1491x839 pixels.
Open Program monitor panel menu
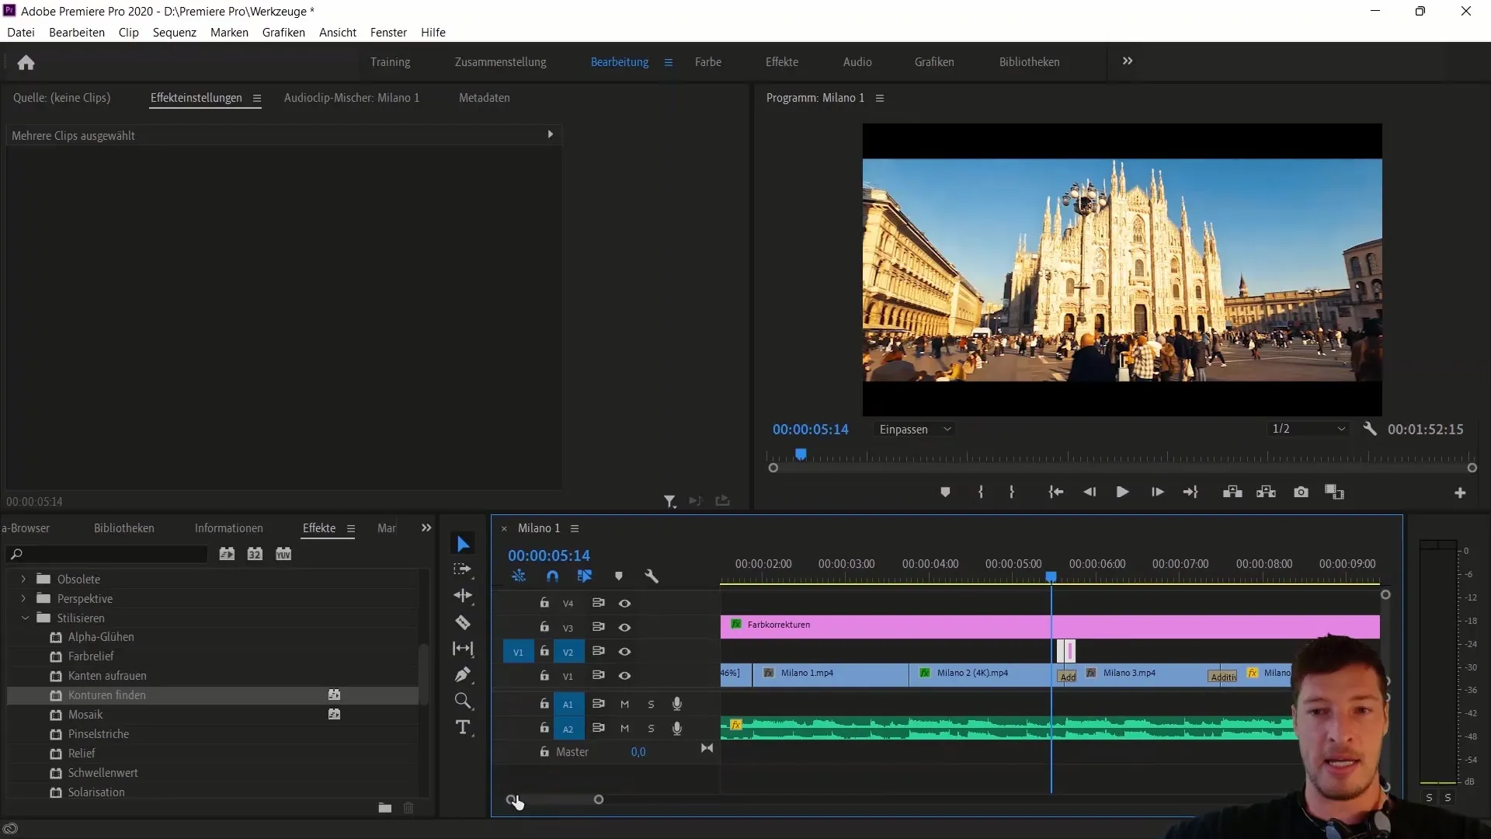(880, 98)
